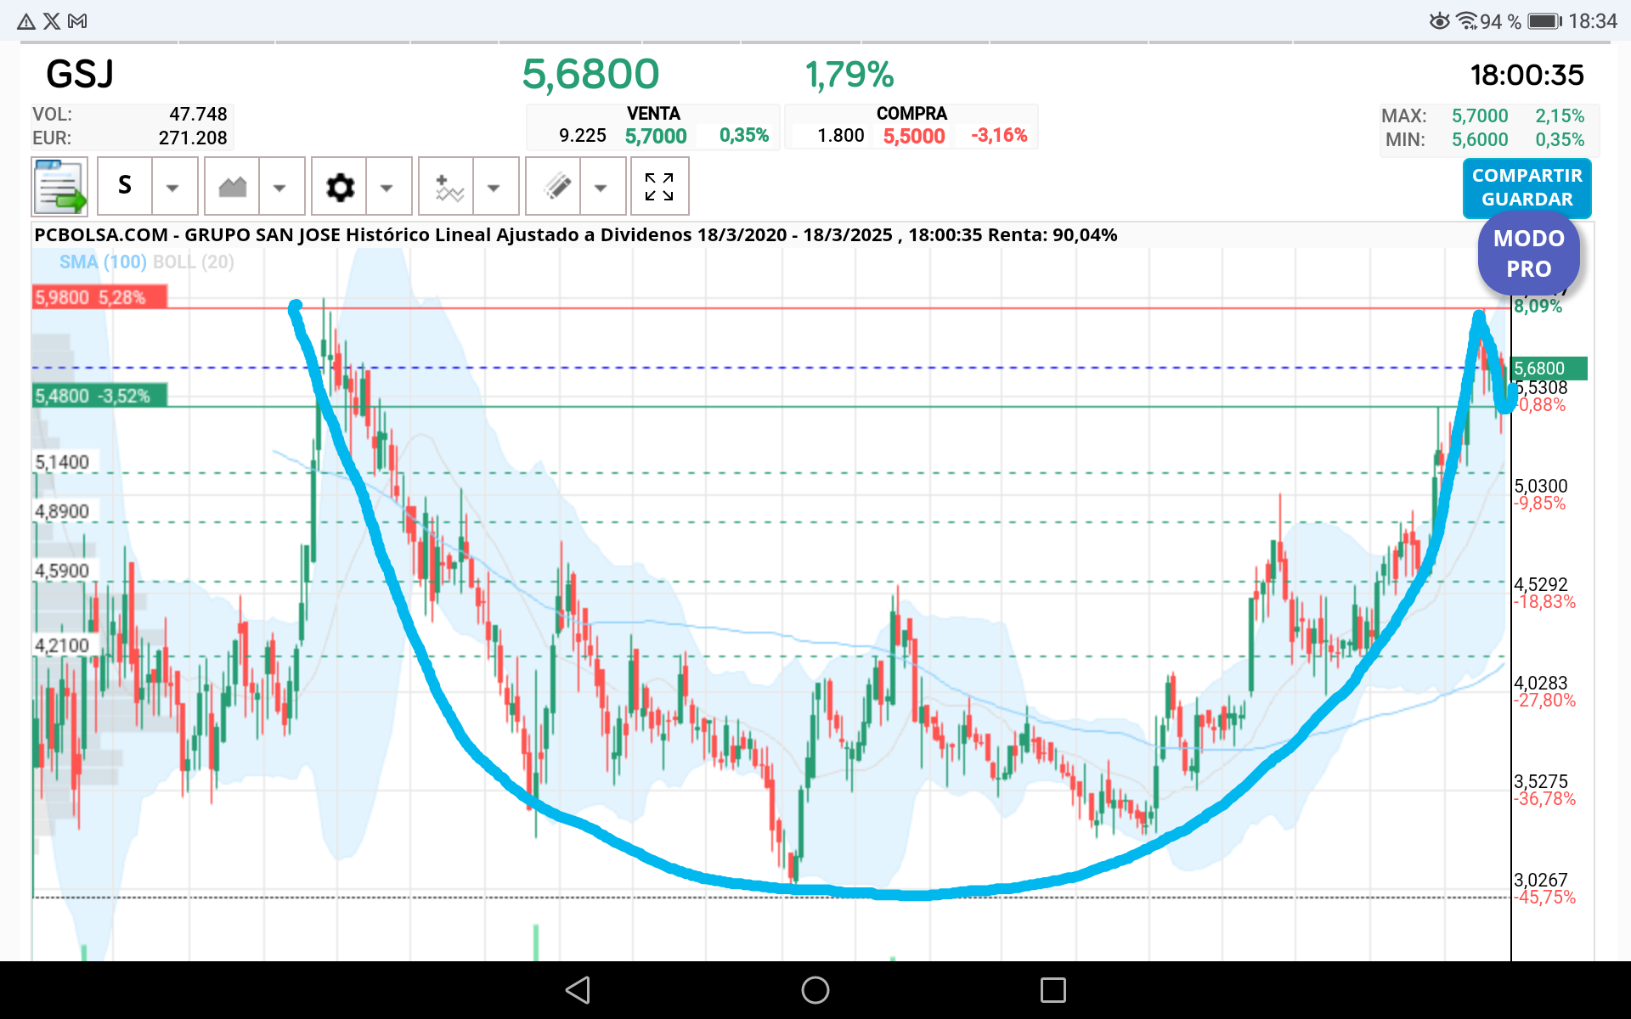Select the green 5,4800 support label
This screenshot has height=1019, width=1631.
[x=99, y=396]
